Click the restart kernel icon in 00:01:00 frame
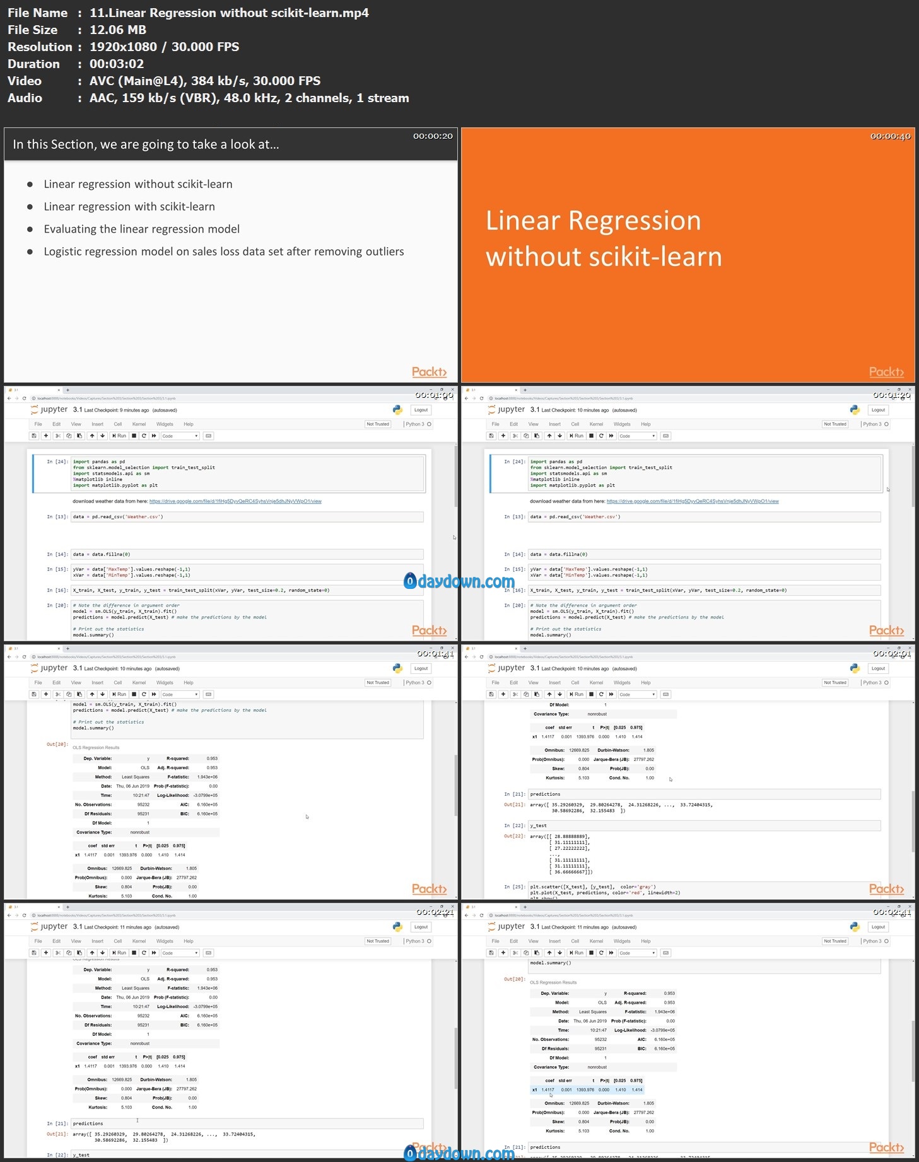Image resolution: width=919 pixels, height=1162 pixels. point(144,436)
